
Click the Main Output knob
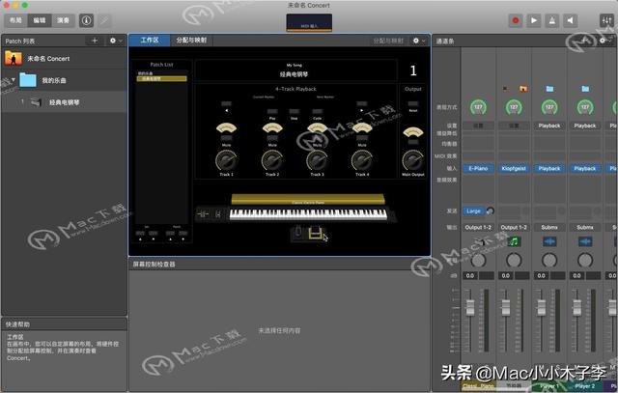[x=413, y=160]
